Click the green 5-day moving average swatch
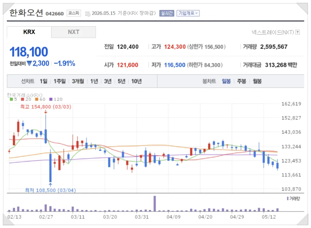This screenshot has height=228, width=311. tap(11, 99)
